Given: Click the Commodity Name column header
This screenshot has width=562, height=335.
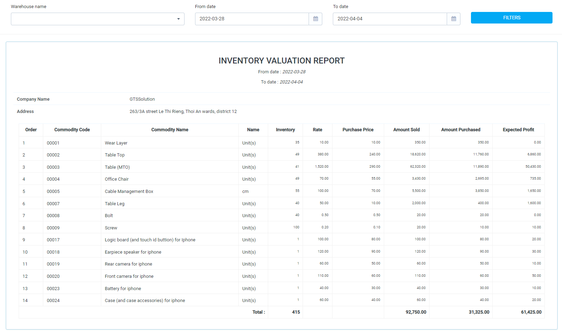Looking at the screenshot, I should [x=170, y=130].
